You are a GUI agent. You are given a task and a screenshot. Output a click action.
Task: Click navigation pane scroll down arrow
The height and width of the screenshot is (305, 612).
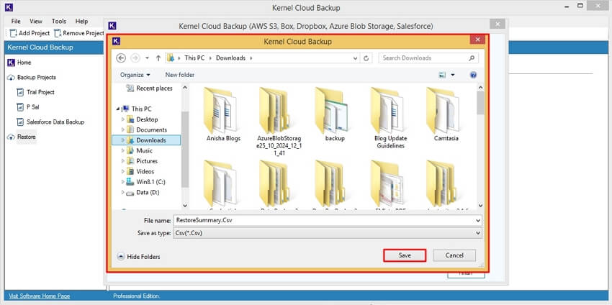click(185, 206)
